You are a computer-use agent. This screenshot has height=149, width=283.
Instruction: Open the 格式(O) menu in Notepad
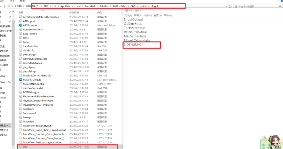148,16
